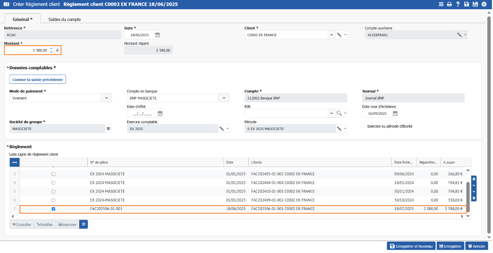Open the calendar picker for Date field
This screenshot has height=253, width=493.
157,35
